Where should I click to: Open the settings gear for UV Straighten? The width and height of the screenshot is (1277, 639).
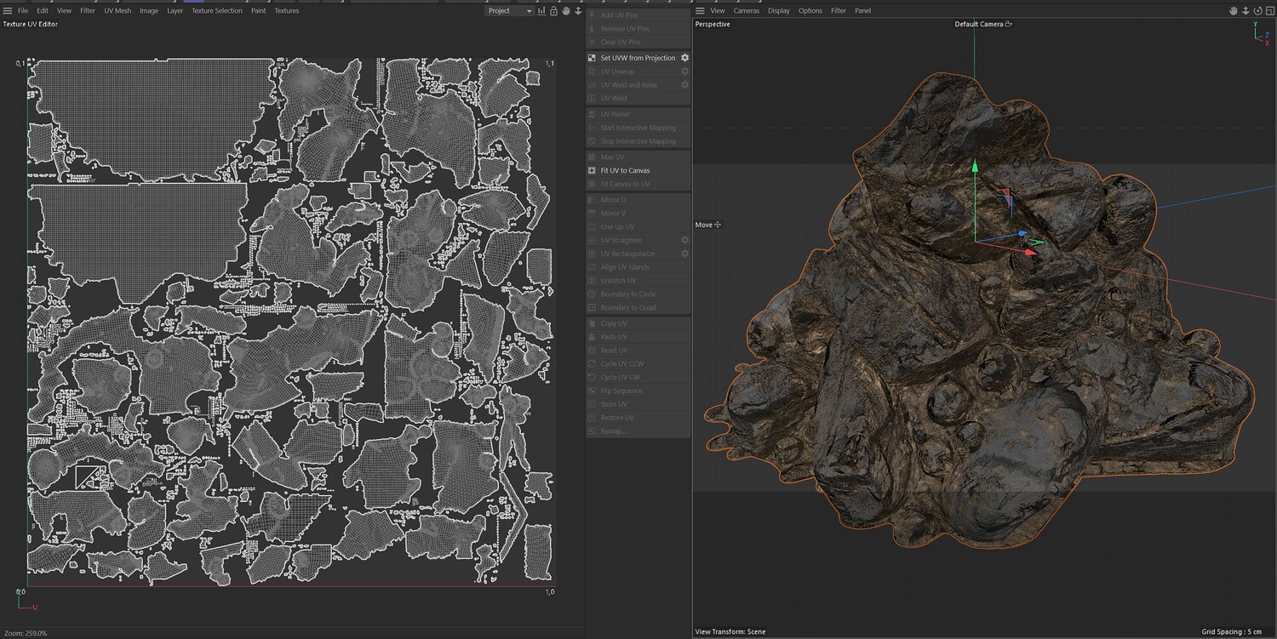pyautogui.click(x=684, y=240)
